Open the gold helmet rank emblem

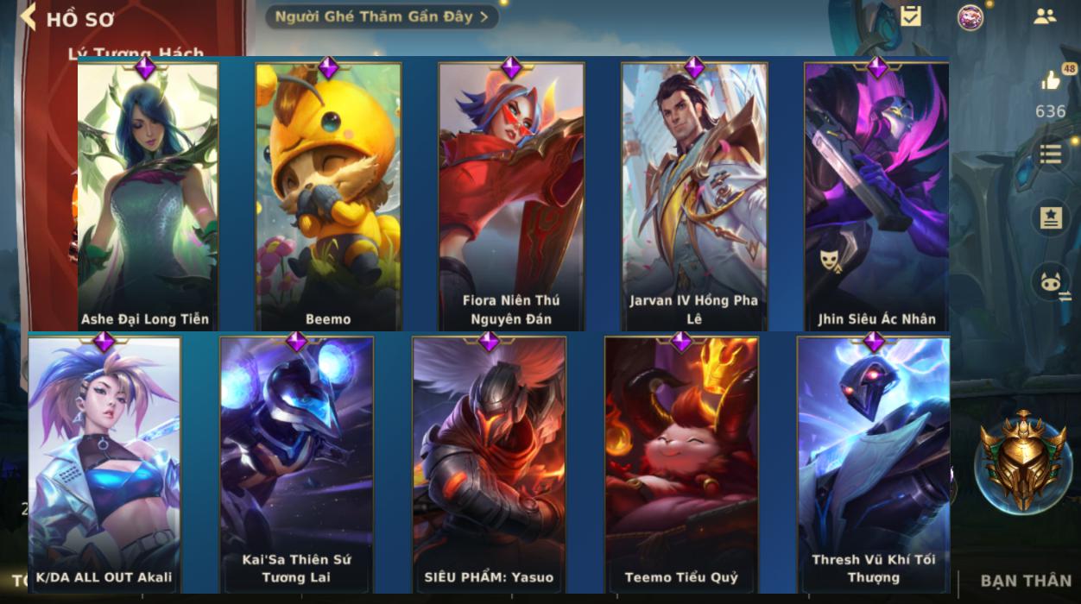1023,462
